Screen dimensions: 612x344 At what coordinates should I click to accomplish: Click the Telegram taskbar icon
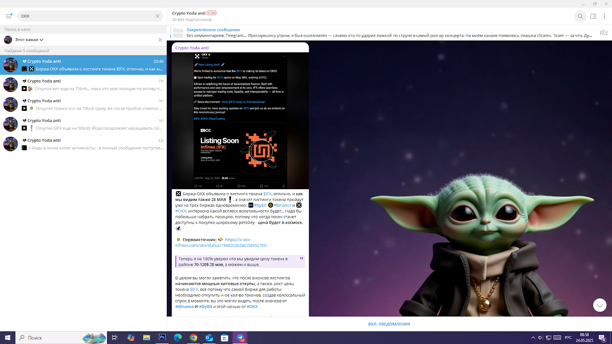coord(240,338)
